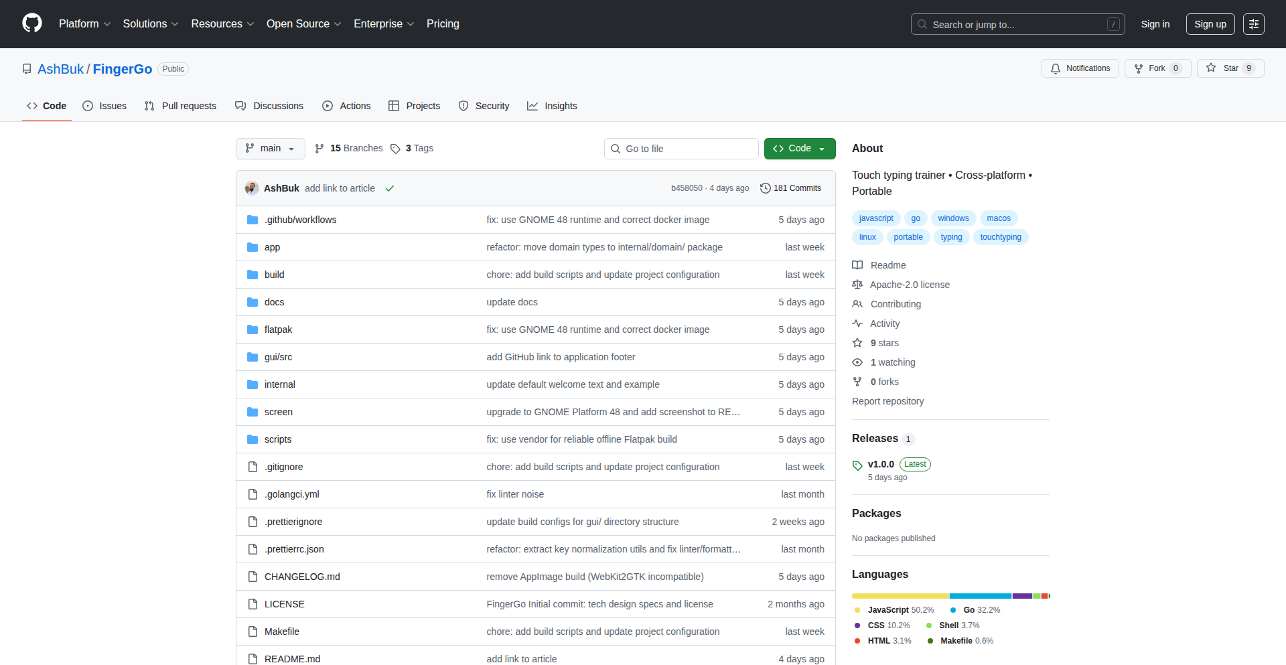Open the Pull requests tab

(181, 106)
